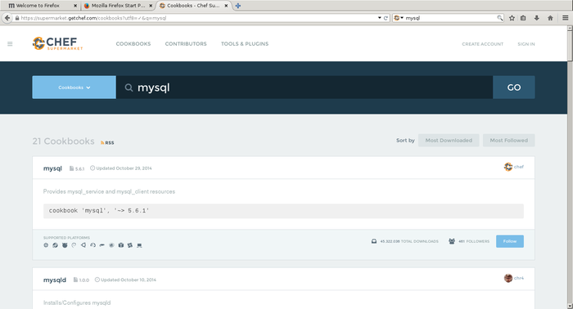The height and width of the screenshot is (309, 573).
Task: Click the clock icon before Updated October 29
Action: coord(92,168)
